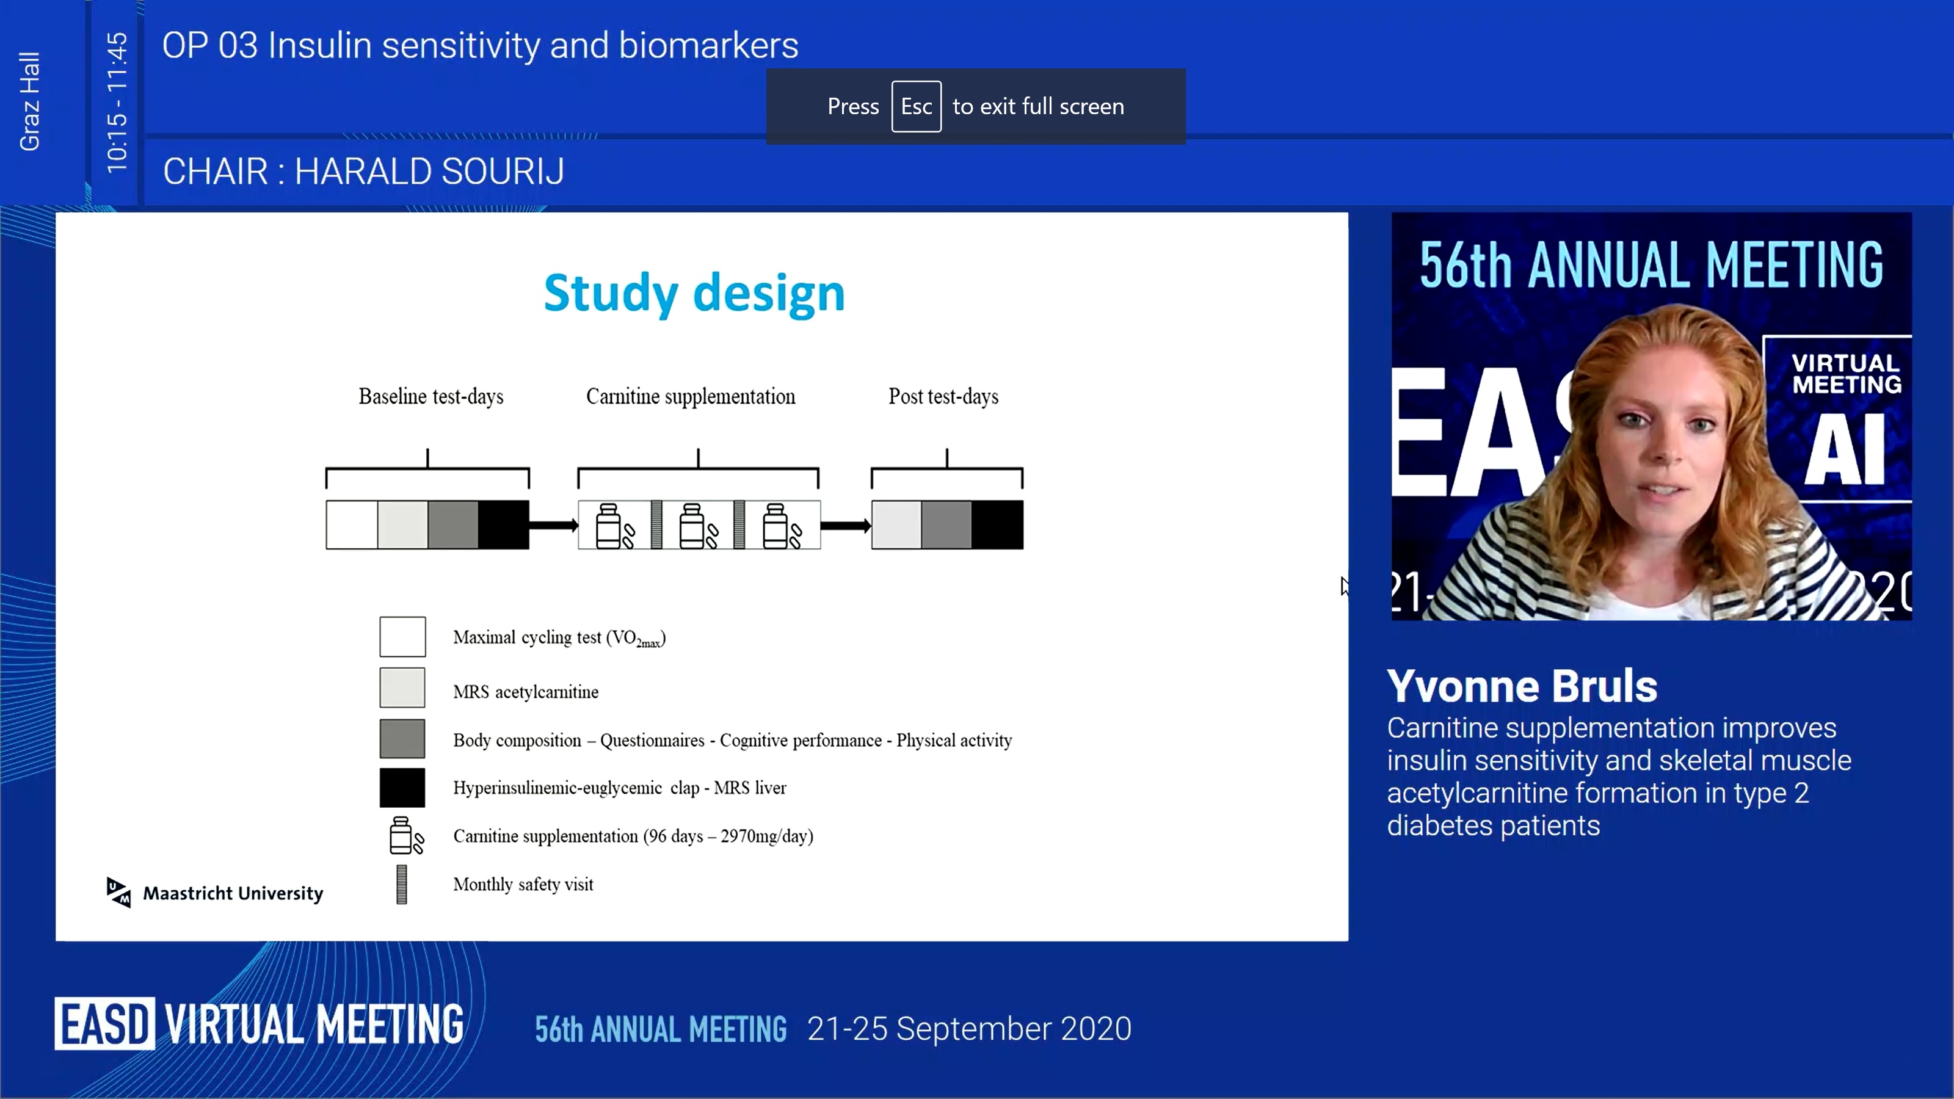Click the Esc key hint box
The width and height of the screenshot is (1954, 1099).
[915, 106]
